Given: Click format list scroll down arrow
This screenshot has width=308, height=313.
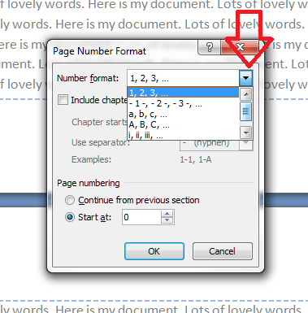Looking at the screenshot, I should click(246, 133).
